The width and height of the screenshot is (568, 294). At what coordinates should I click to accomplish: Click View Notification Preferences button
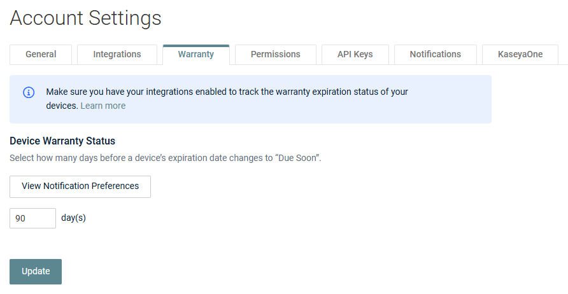coord(80,186)
